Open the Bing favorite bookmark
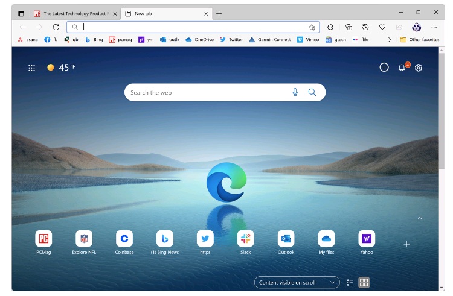 pos(94,40)
